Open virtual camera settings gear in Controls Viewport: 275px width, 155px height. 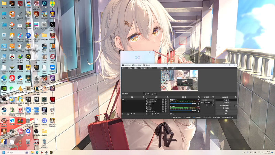tap(235, 105)
